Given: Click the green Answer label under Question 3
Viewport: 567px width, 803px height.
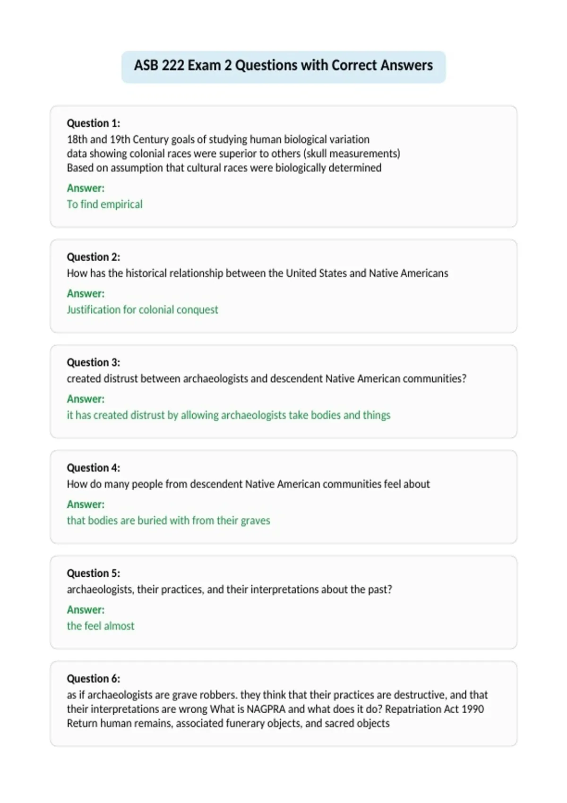Looking at the screenshot, I should pyautogui.click(x=86, y=399).
